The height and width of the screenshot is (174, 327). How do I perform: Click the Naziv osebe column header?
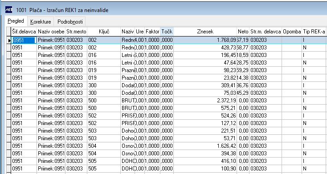(51, 32)
